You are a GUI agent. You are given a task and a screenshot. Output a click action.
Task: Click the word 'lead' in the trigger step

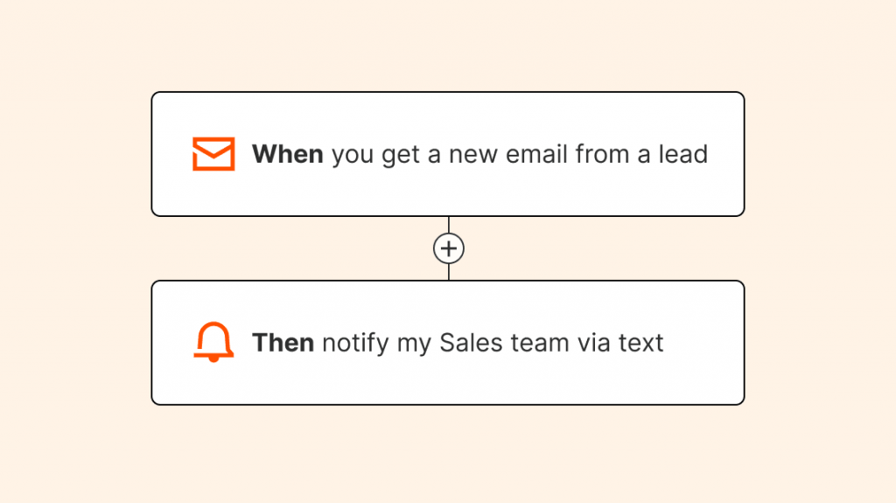click(683, 154)
